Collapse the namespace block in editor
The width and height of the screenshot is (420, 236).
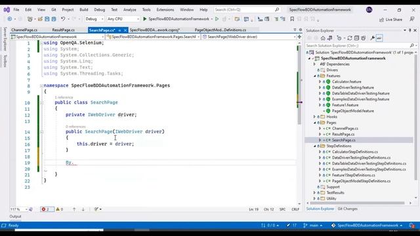(41, 86)
